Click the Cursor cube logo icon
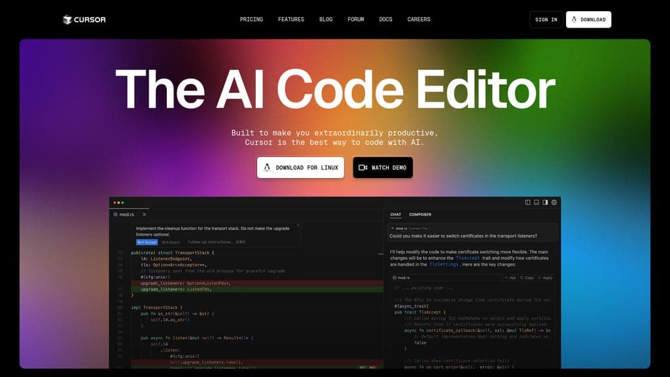Viewport: 670px width, 377px height. point(67,20)
